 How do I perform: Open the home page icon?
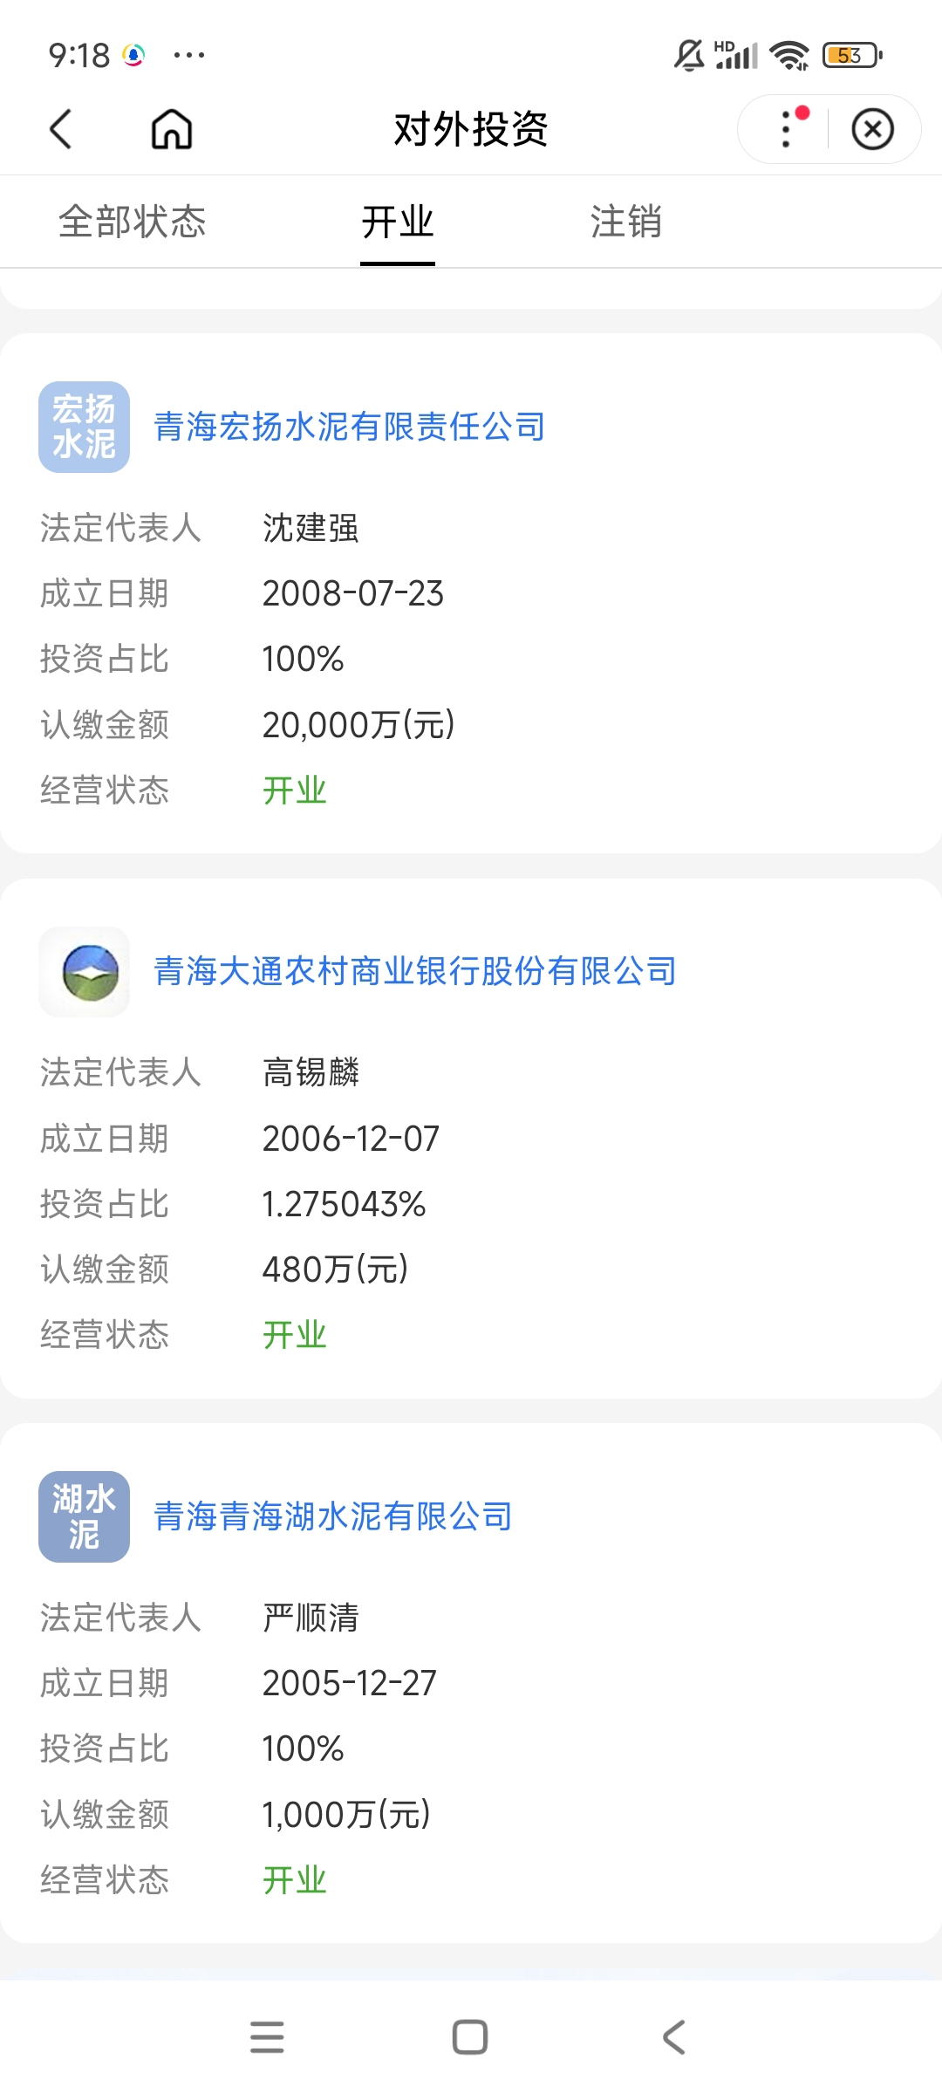pos(172,129)
